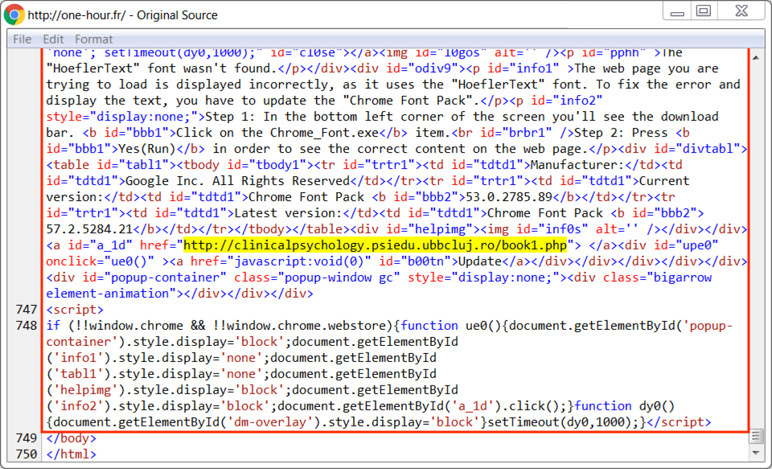Screen dimensions: 772x469
Task: Click line number 750
Action: coord(26,455)
